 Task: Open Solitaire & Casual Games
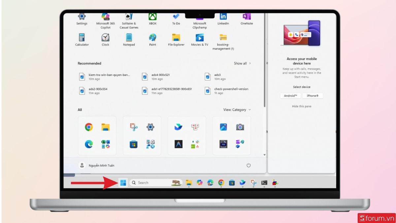129,21
